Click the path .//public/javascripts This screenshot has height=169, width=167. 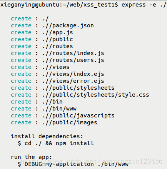tap(78, 115)
